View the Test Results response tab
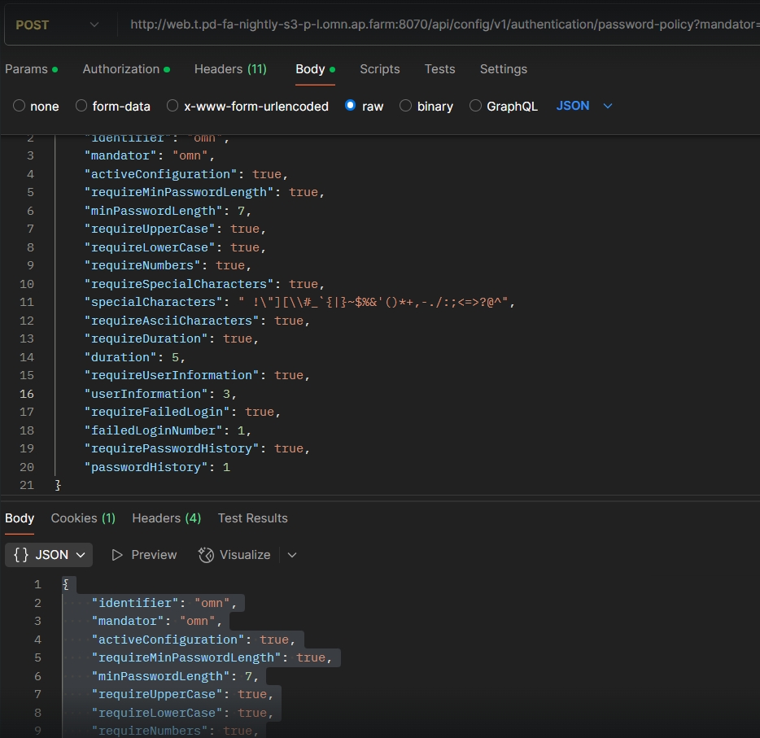The height and width of the screenshot is (738, 760). [x=252, y=518]
